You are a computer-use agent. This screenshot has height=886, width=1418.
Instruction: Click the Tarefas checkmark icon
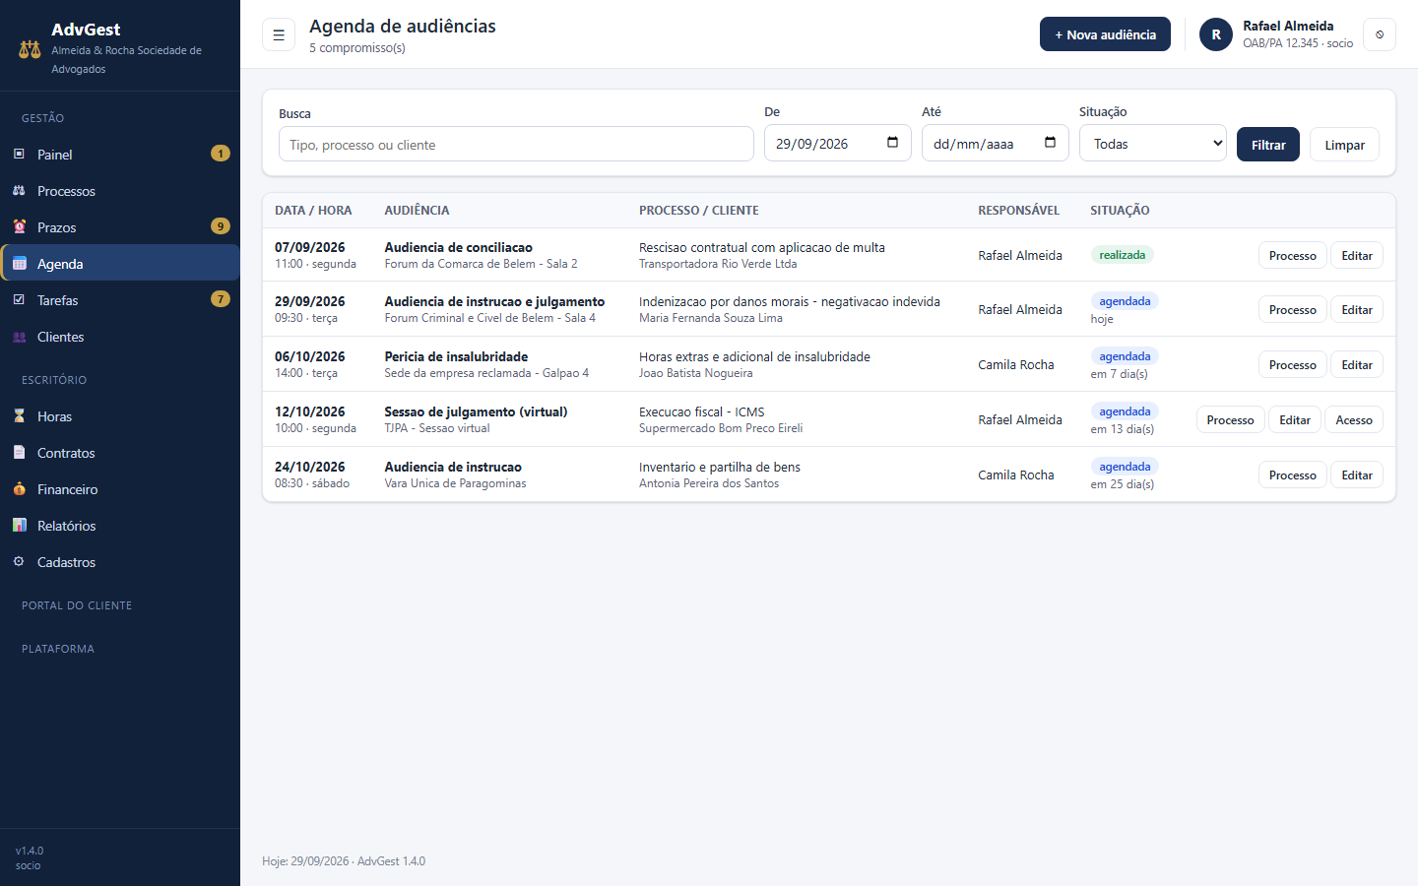pos(19,299)
